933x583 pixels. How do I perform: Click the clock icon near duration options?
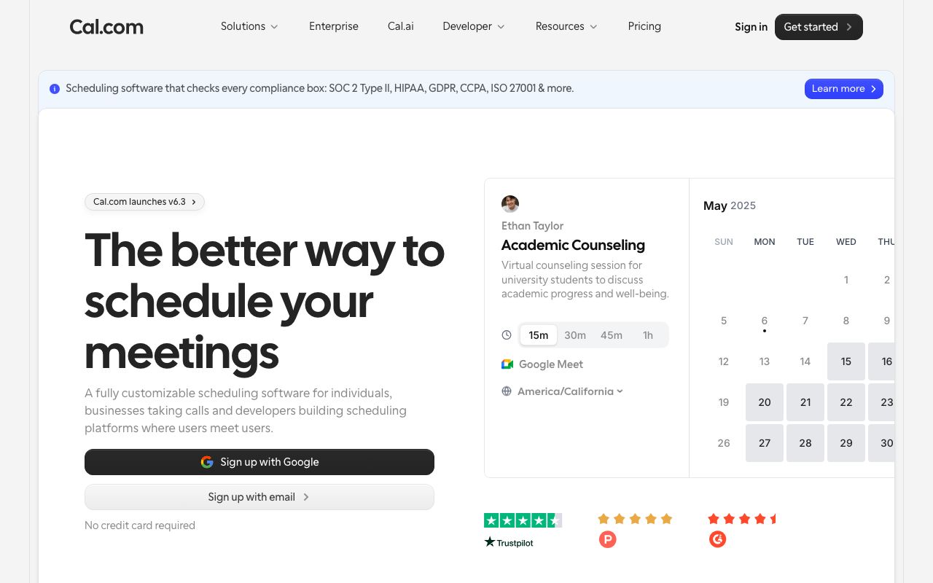[x=507, y=334]
